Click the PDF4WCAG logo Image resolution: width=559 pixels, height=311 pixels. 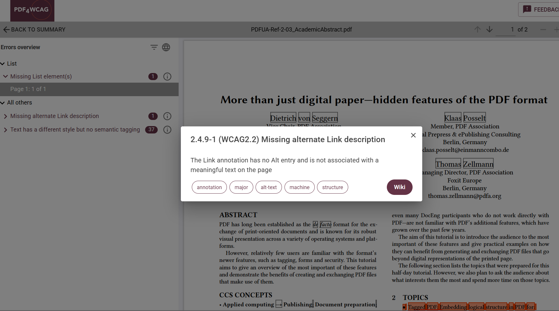pyautogui.click(x=32, y=10)
